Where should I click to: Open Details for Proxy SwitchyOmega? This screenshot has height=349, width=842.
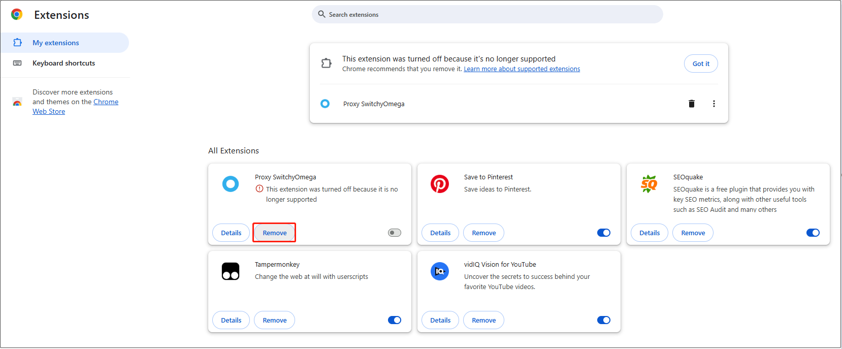tap(231, 233)
